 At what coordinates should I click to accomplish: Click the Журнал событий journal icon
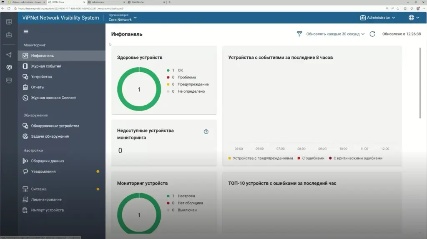(x=25, y=66)
